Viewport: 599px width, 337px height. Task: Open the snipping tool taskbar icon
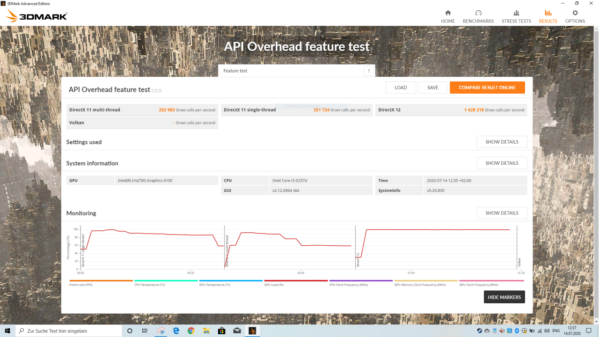[x=161, y=331]
